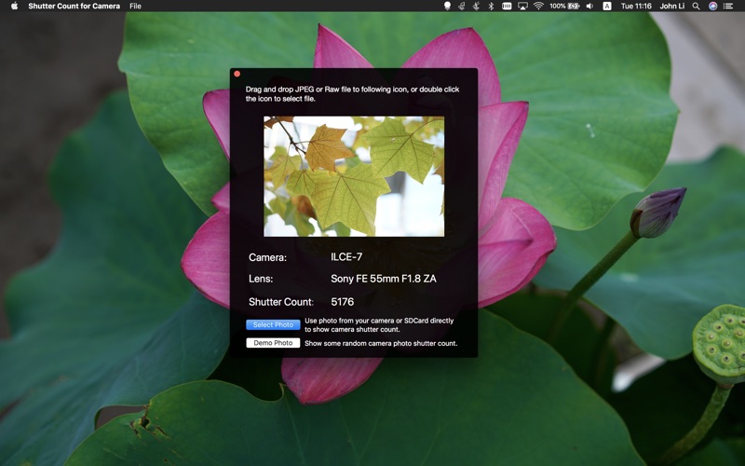Click the camera model ILCE-7 text
Screen dimensions: 745x466
tap(346, 257)
